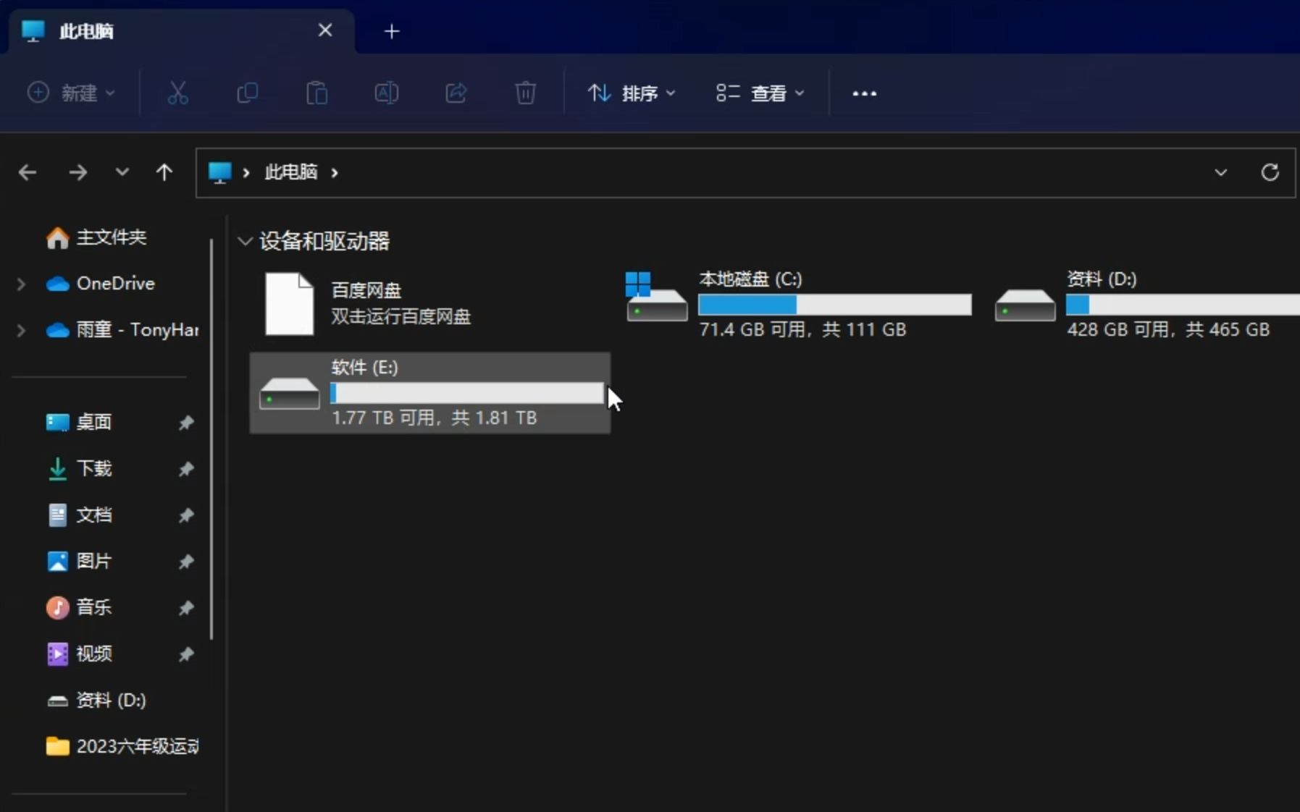Go back with the left arrow
Screen dimensions: 1300x812
point(28,172)
